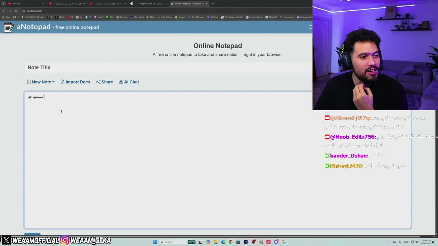Open the Import Docs option
This screenshot has height=246, width=438.
pyautogui.click(x=75, y=82)
